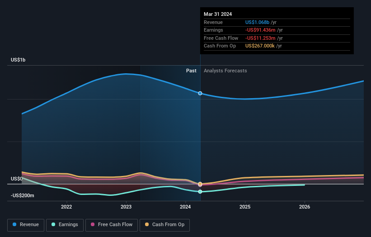Click the Analysts Forecasts label
371x237 pixels.
(225, 71)
